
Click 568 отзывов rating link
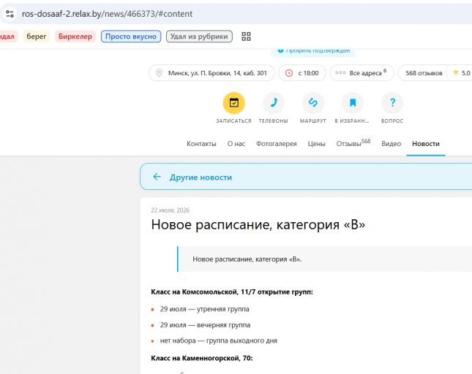pyautogui.click(x=424, y=73)
